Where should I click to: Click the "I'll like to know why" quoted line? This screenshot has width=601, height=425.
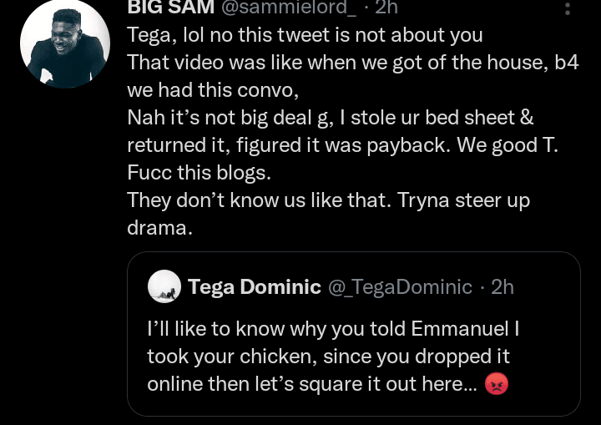333,329
